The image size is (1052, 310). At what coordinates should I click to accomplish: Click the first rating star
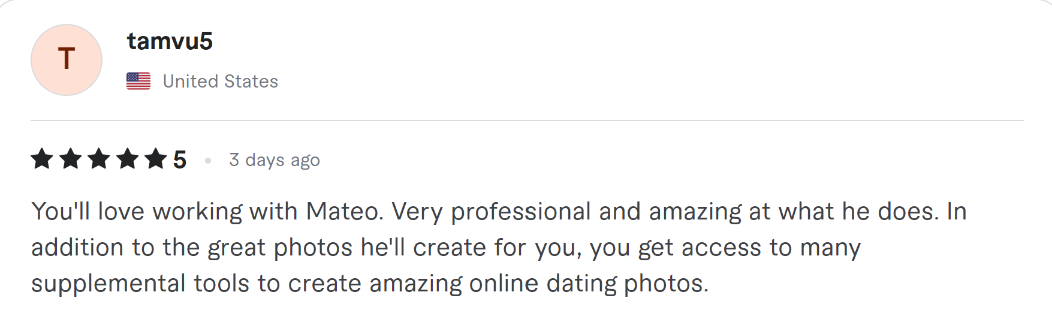tap(42, 159)
